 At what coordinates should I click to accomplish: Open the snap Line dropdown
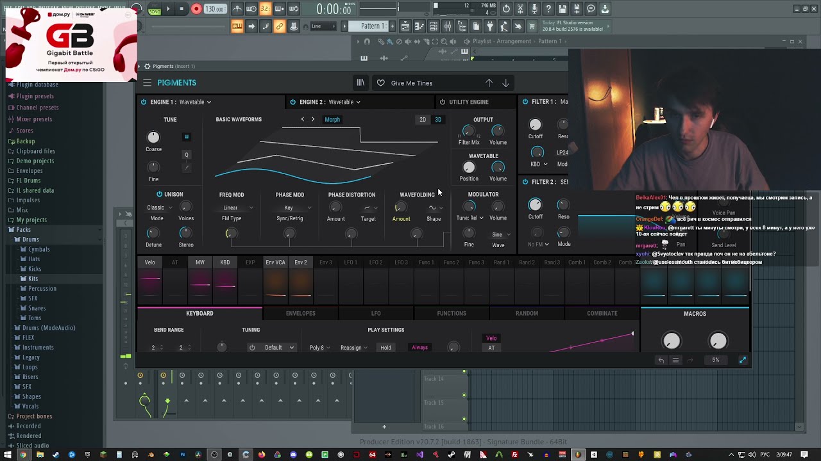point(324,26)
